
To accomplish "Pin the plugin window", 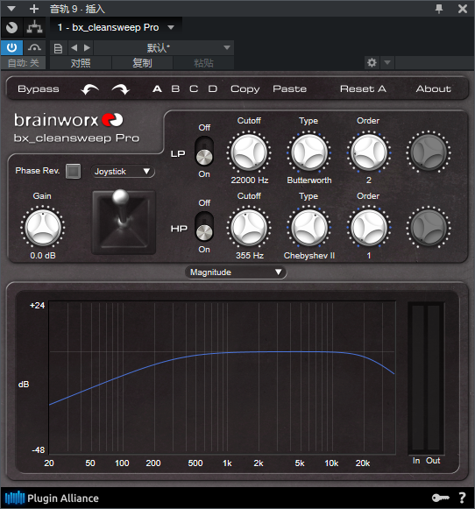I will click(439, 9).
